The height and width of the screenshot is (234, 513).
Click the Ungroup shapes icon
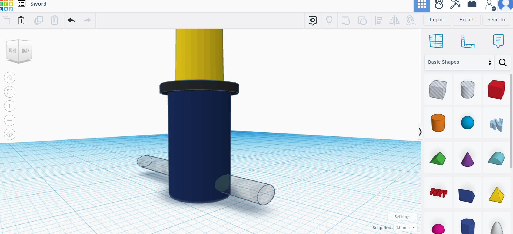point(362,21)
